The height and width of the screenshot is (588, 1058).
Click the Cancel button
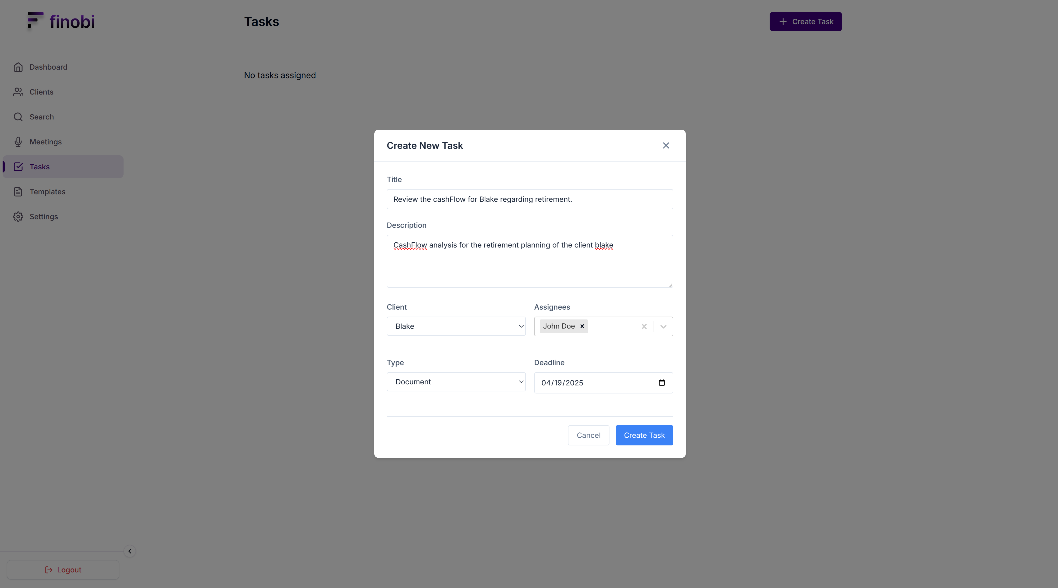[x=588, y=435]
